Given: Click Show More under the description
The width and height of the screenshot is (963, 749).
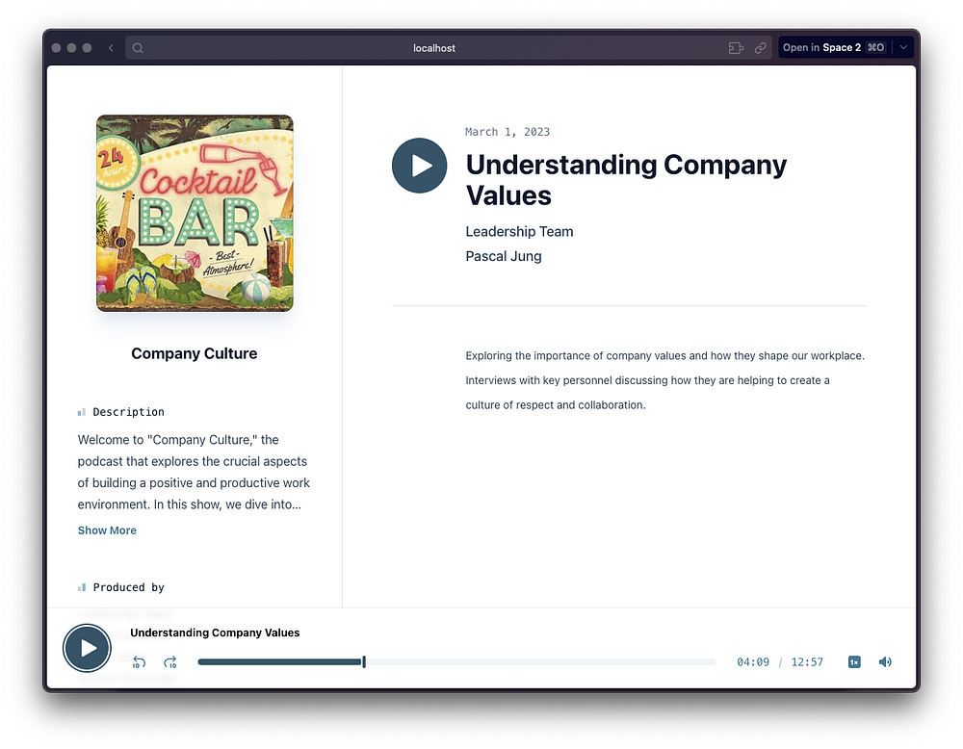Looking at the screenshot, I should click(x=107, y=530).
